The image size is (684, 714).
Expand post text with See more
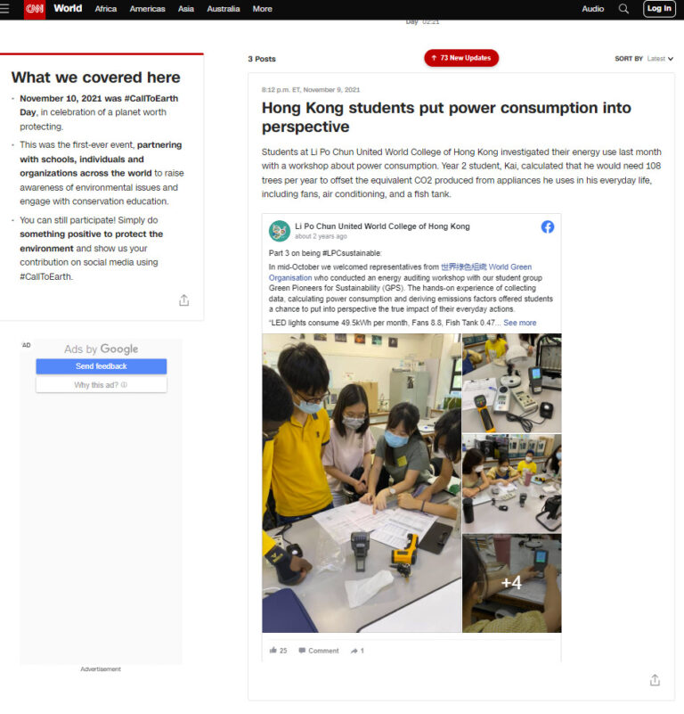pyautogui.click(x=520, y=323)
